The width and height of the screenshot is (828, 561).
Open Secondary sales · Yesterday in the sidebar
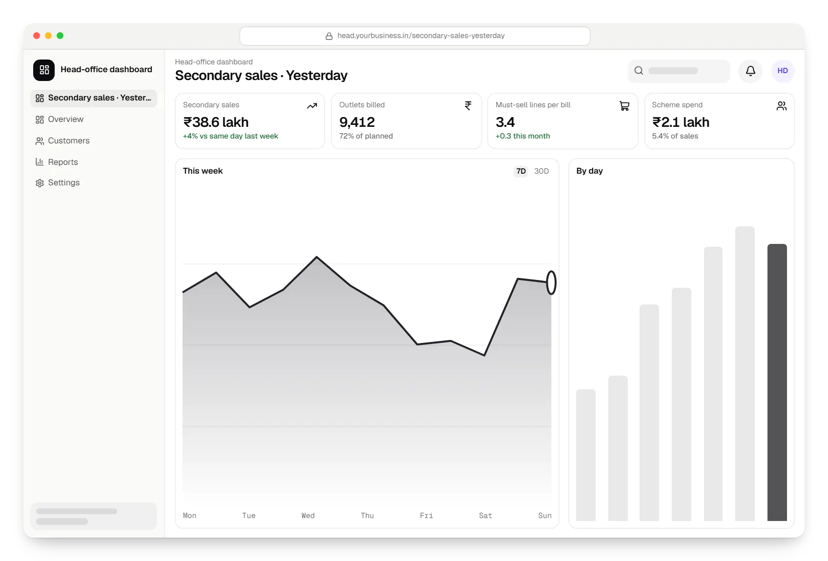[94, 98]
